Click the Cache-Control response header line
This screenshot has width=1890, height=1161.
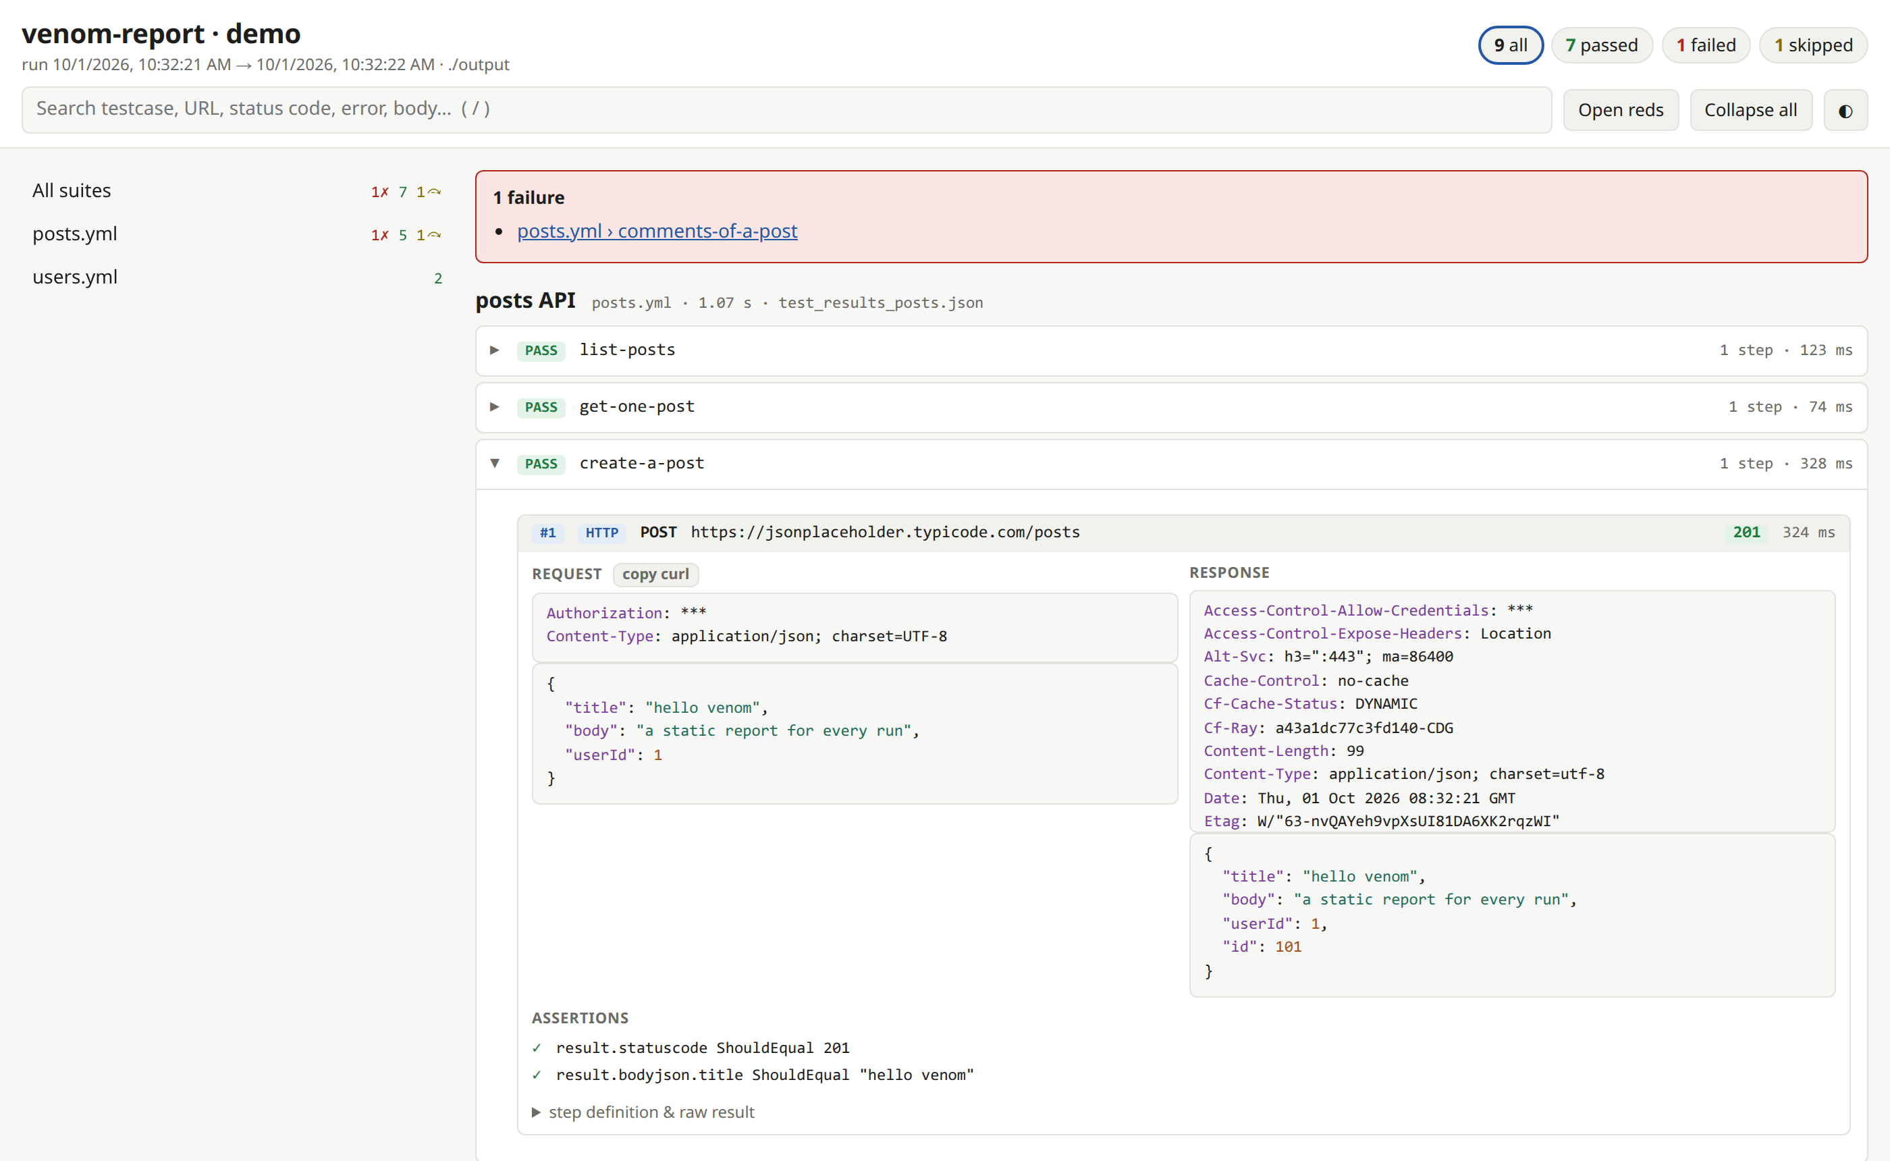[x=1306, y=680]
